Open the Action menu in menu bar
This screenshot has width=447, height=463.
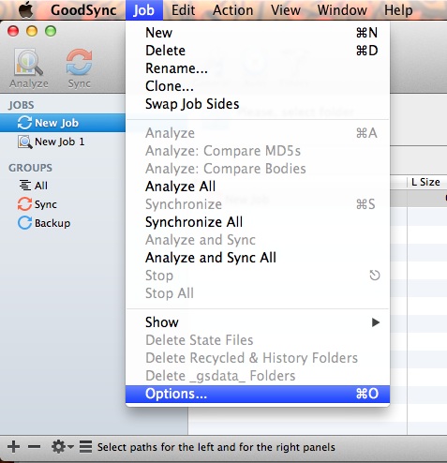tap(232, 10)
